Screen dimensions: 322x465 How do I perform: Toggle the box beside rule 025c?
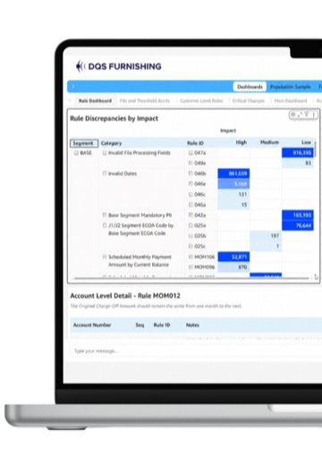pyautogui.click(x=191, y=246)
